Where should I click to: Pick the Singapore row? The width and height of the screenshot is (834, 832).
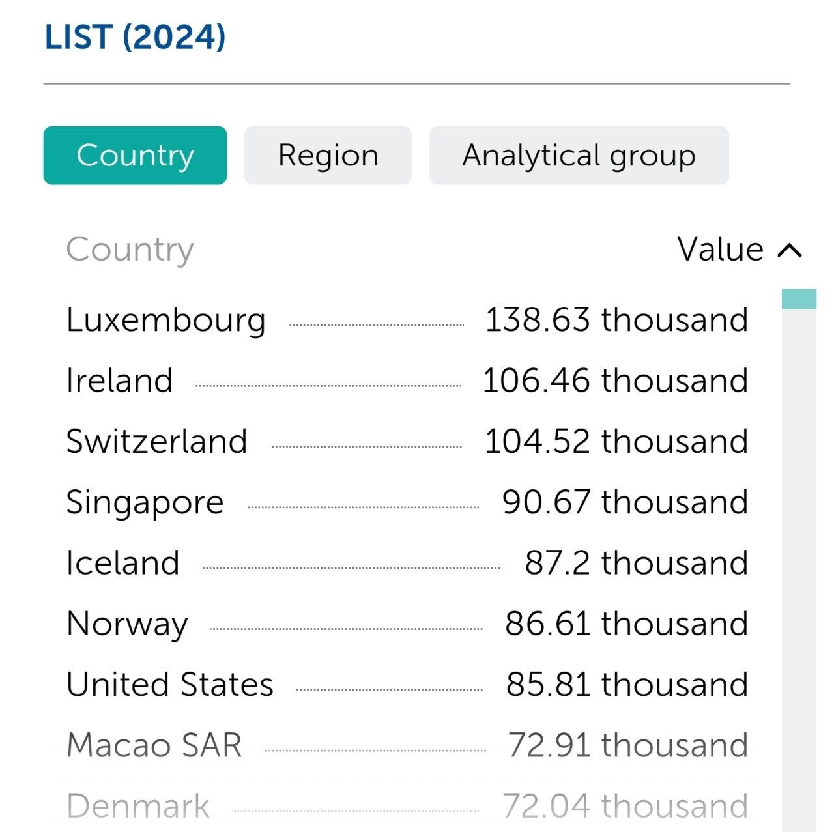click(145, 502)
